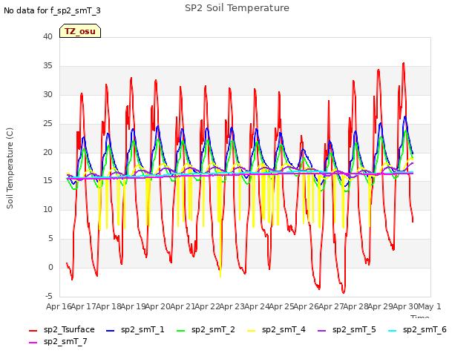This screenshot has width=475, height=356.
Task: Click the blue sp2_smT_1 legend swatch
Action: point(111,331)
